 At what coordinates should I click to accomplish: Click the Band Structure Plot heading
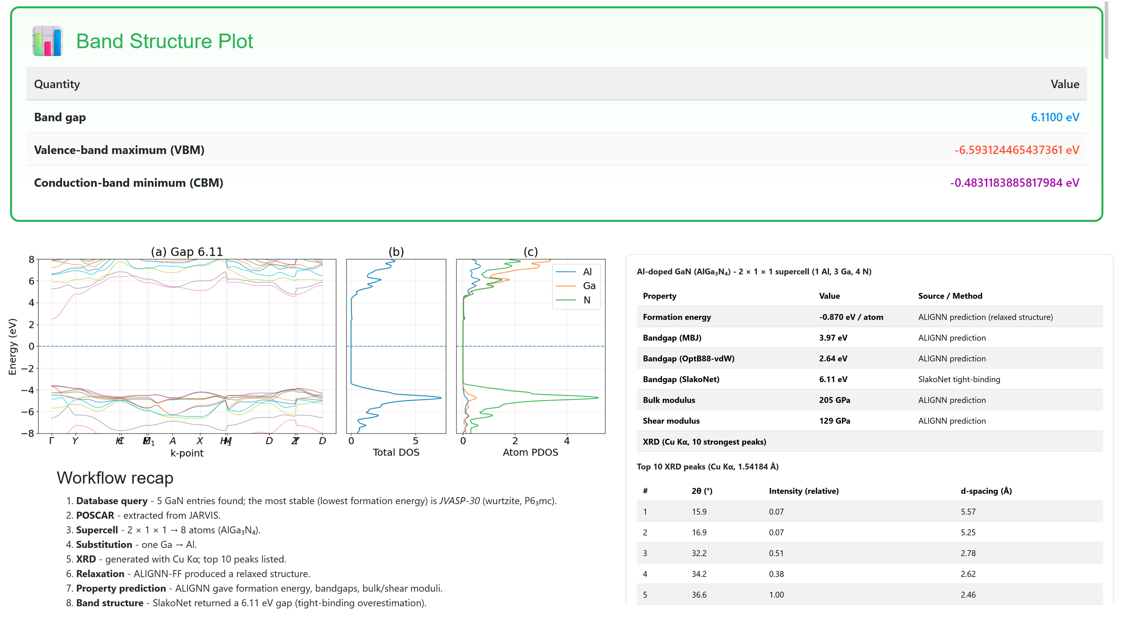[164, 41]
